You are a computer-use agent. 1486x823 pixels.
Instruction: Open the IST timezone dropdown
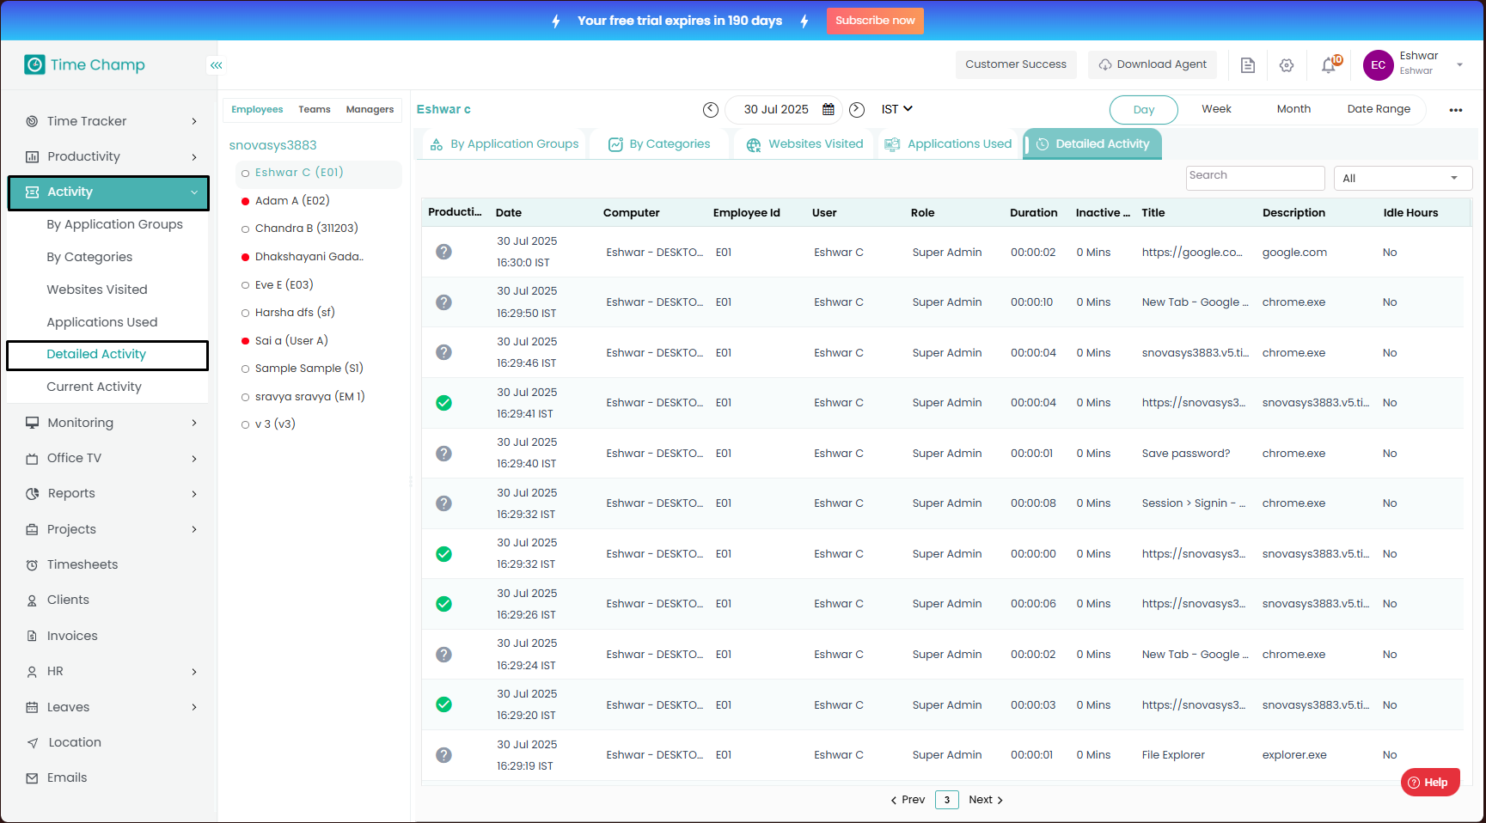coord(896,109)
